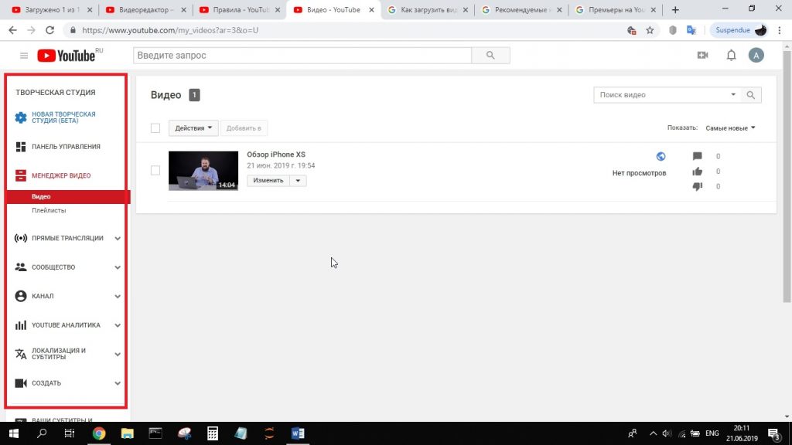Open the video search options dropdown arrow
The image size is (792, 445).
point(733,95)
